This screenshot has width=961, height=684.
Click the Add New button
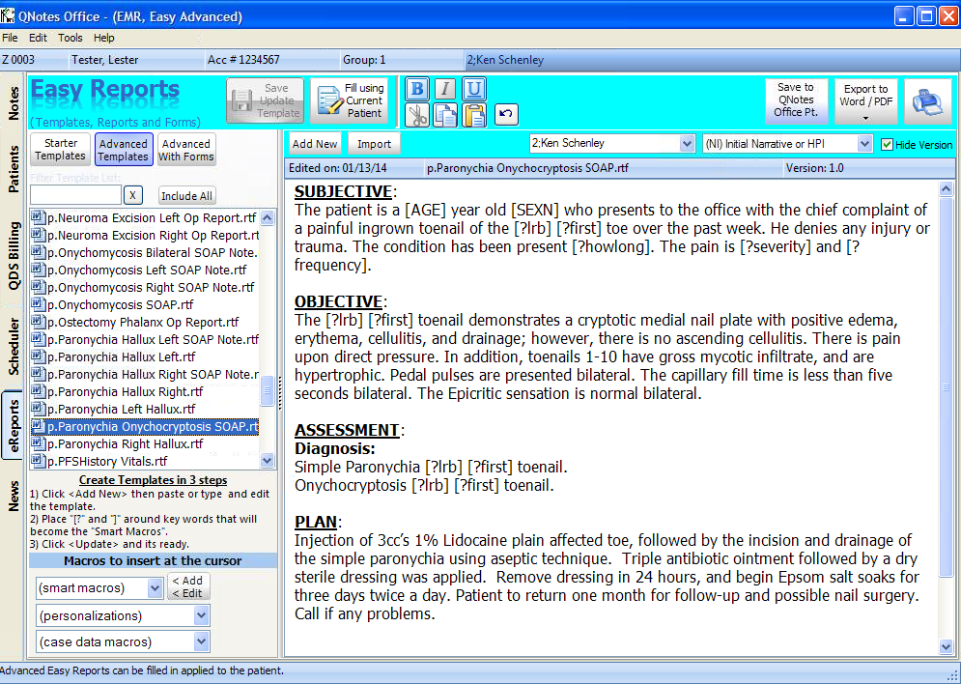pyautogui.click(x=314, y=143)
